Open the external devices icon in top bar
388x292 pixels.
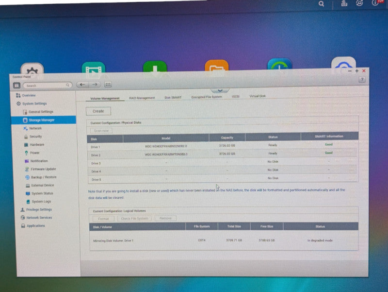pos(359,3)
